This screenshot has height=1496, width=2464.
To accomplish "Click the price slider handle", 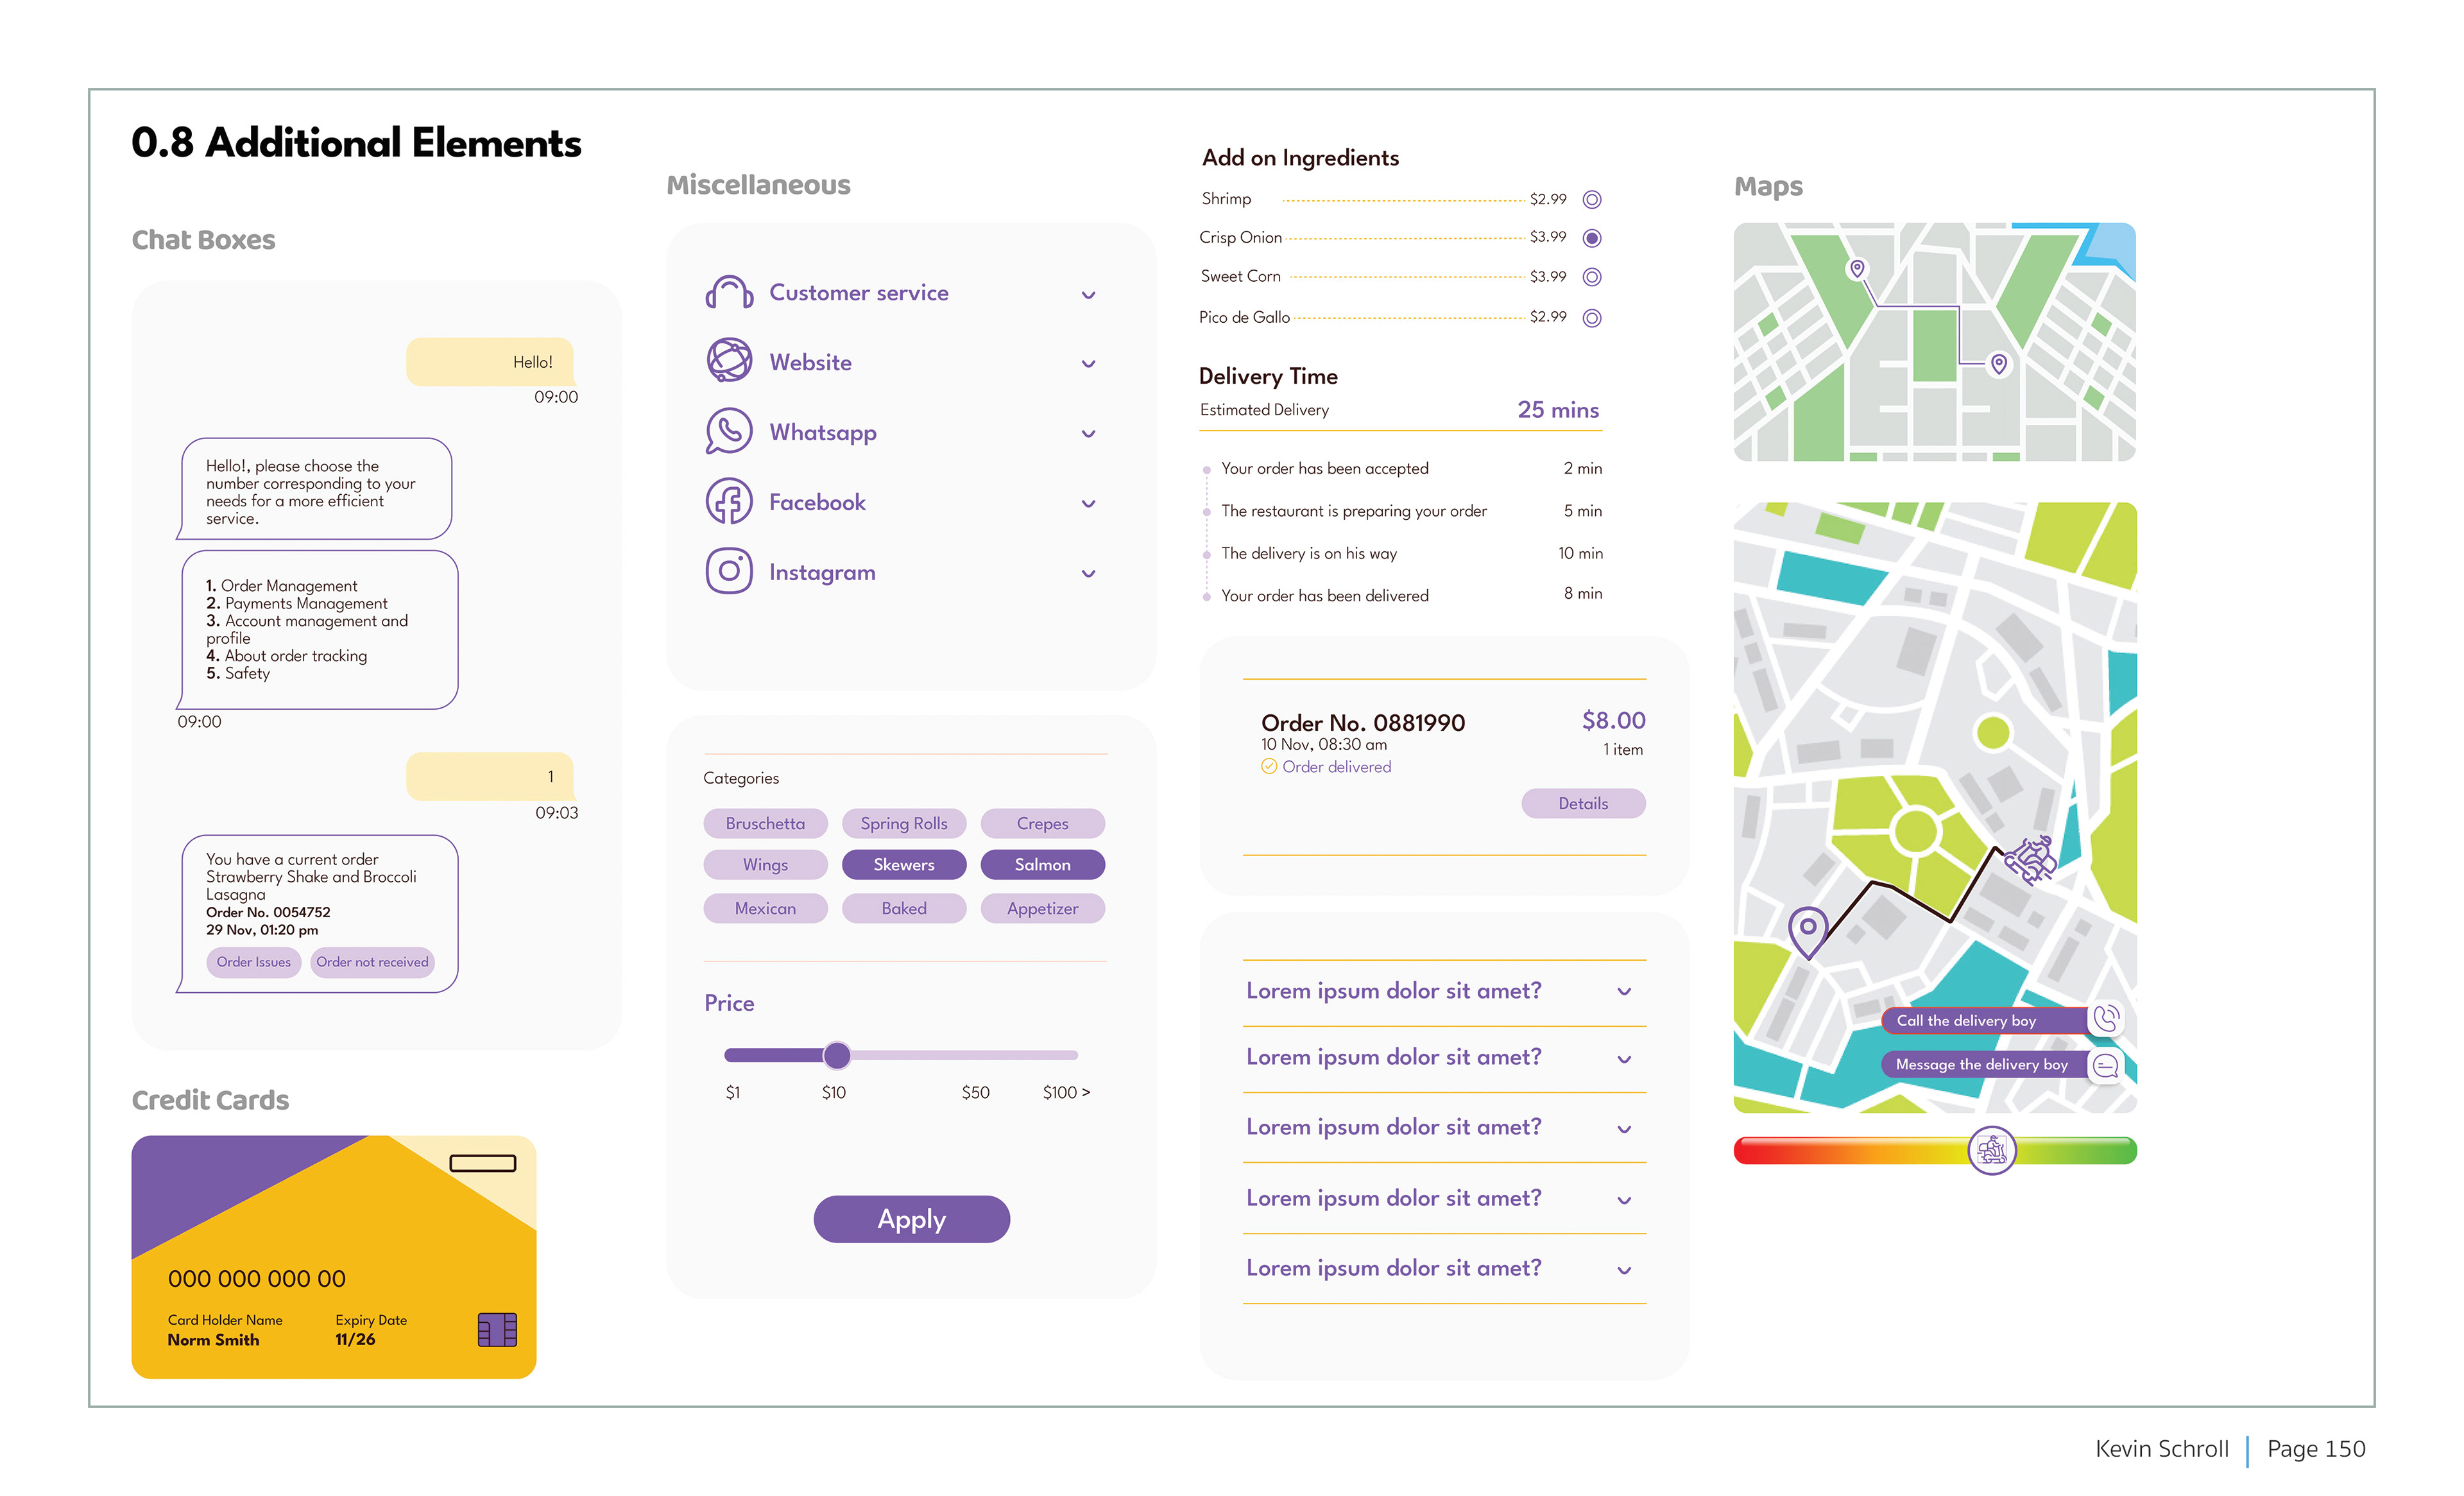I will [836, 1055].
